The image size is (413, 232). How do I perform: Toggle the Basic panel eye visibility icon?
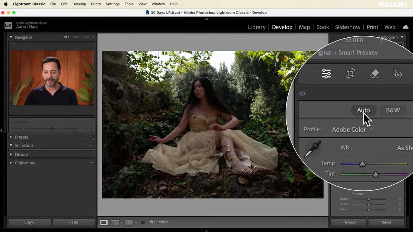click(302, 93)
